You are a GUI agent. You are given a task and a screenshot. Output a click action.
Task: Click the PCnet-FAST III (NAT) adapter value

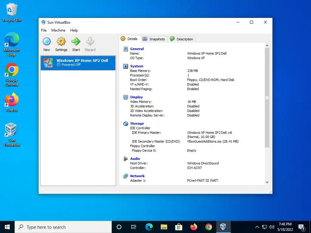click(x=203, y=181)
